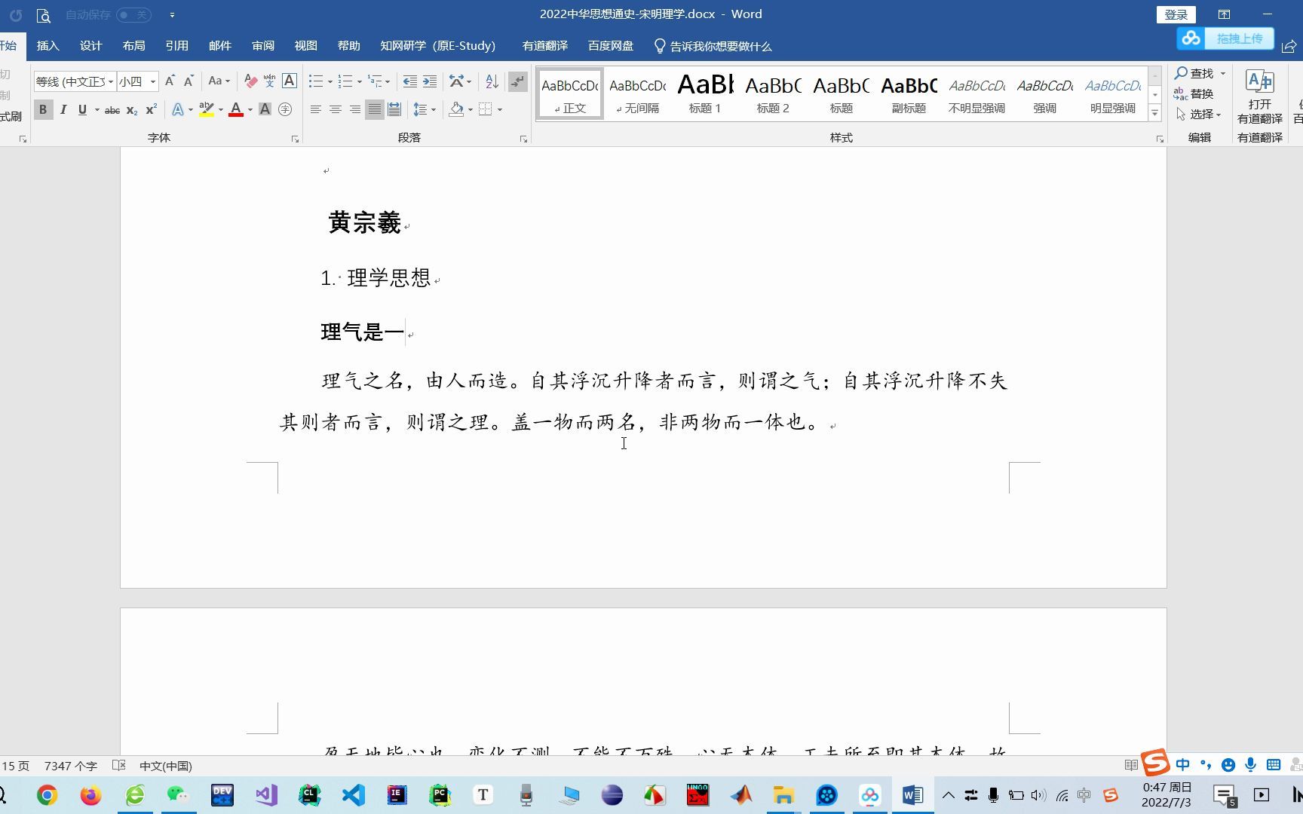Apply distributed alignment

pyautogui.click(x=394, y=110)
